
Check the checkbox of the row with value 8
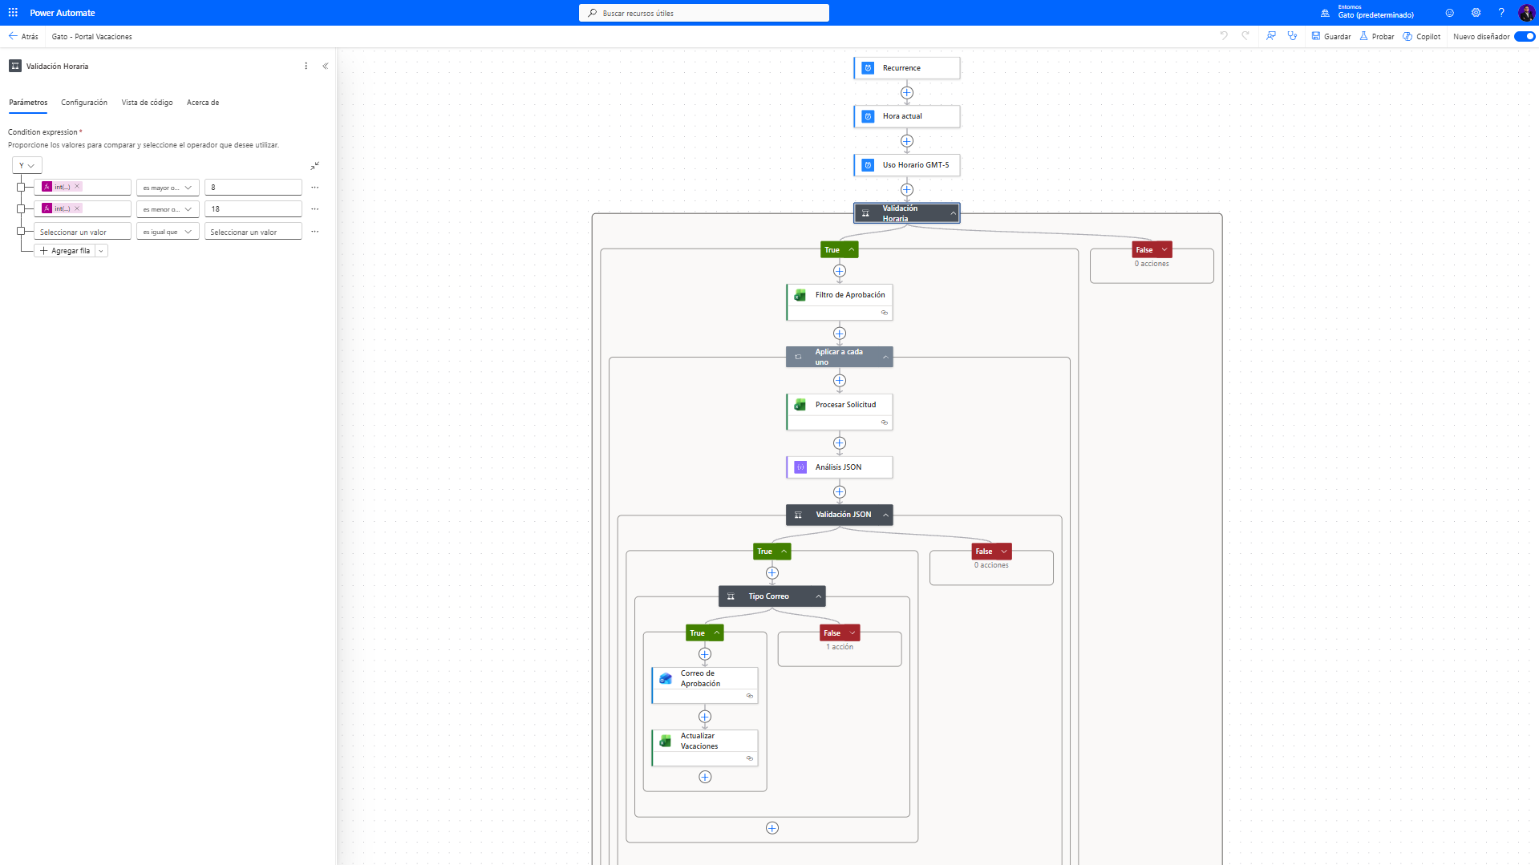click(x=21, y=187)
